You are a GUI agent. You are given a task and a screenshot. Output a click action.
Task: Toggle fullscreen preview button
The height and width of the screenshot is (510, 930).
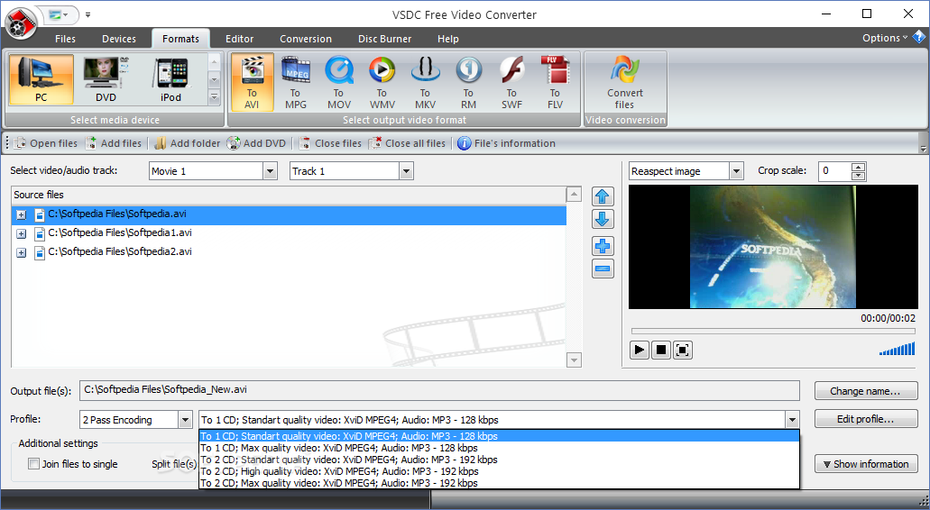(x=682, y=351)
